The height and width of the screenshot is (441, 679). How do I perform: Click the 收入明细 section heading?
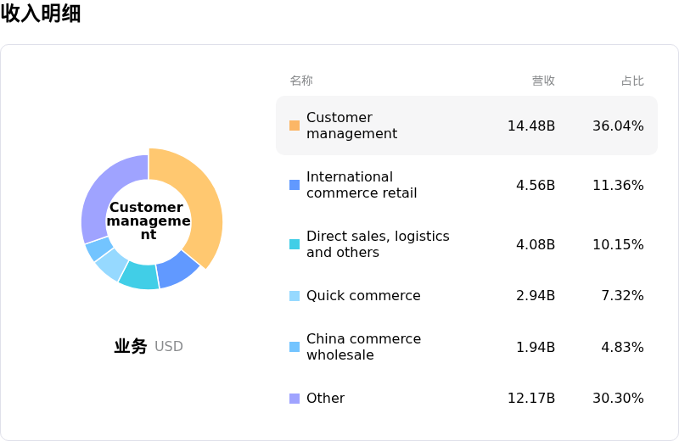point(41,14)
